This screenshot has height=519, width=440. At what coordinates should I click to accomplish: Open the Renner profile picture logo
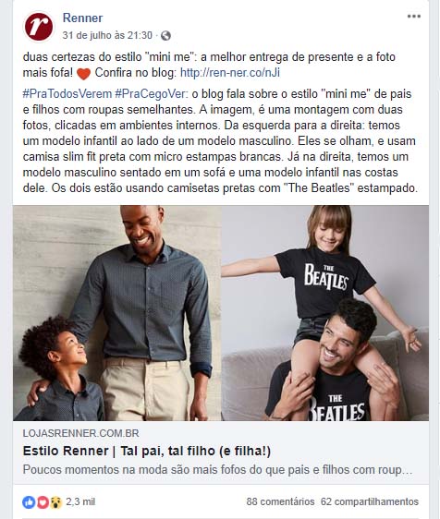pos(39,27)
